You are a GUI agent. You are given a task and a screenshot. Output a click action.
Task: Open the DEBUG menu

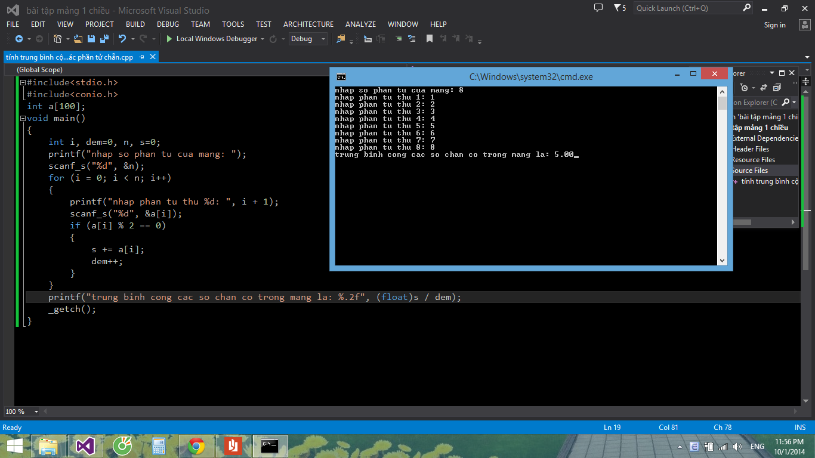coord(168,24)
